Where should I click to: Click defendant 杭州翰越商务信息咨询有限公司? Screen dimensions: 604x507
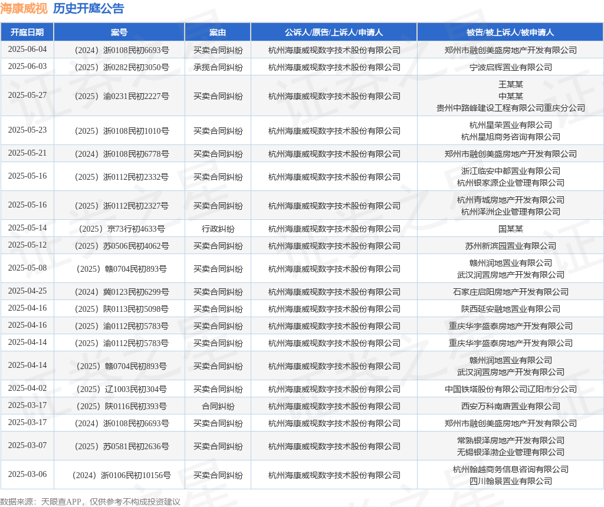pos(511,469)
